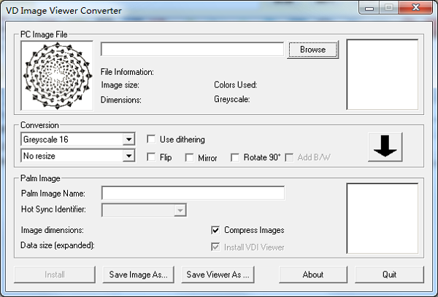Click the 'File Information:' label
The image size is (438, 297).
(x=127, y=72)
